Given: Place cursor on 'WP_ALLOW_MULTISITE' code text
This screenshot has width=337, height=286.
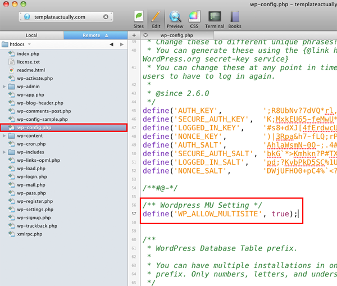Looking at the screenshot, I should point(218,214).
